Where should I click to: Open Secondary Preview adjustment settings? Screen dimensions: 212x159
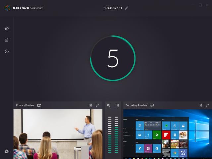[x=200, y=105]
